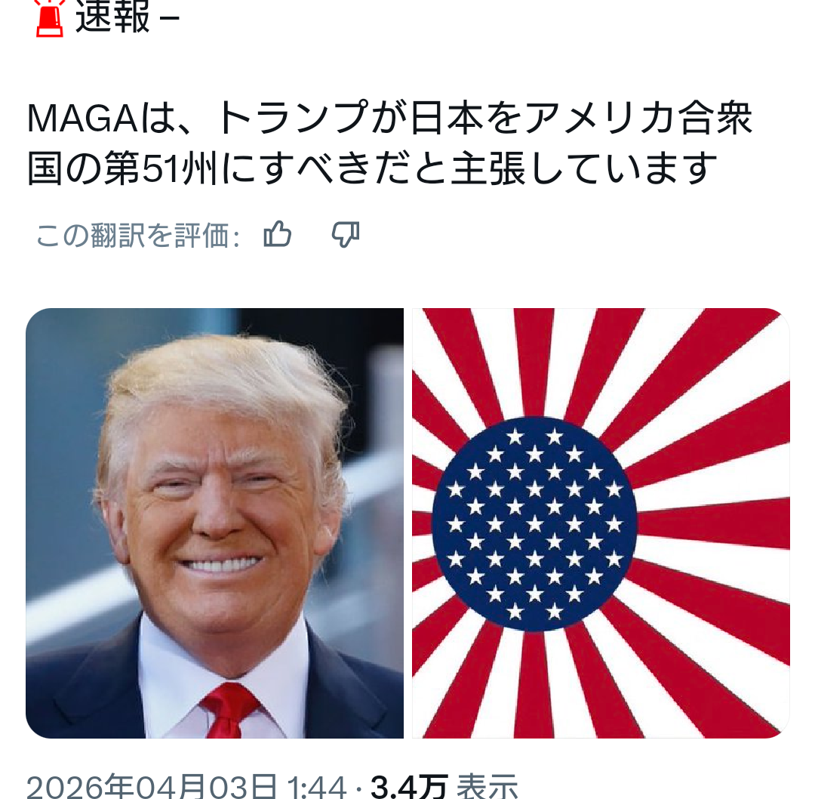
Task: Rate the translation with thumbs up
Action: tap(277, 234)
